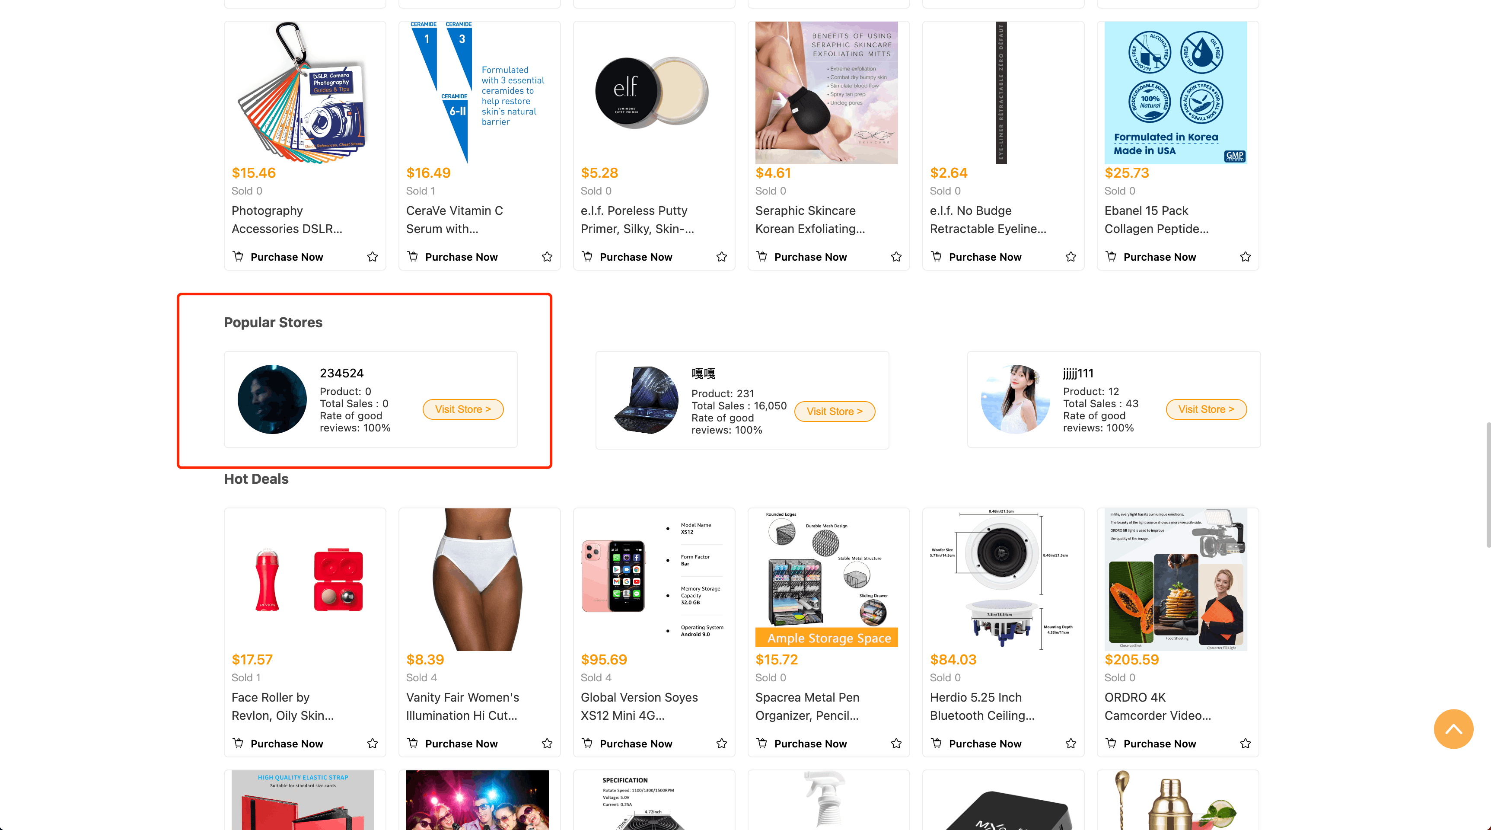Viewport: 1491px width, 830px height.
Task: Toggle the star/favorite icon on Global Version Soyes XS12 Mini
Action: click(x=723, y=743)
